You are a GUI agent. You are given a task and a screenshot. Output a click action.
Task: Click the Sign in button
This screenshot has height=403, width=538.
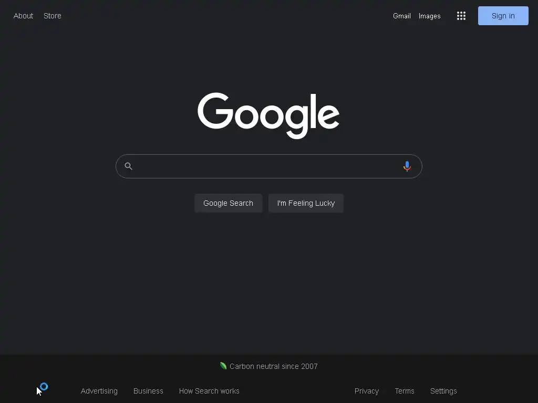click(x=503, y=16)
